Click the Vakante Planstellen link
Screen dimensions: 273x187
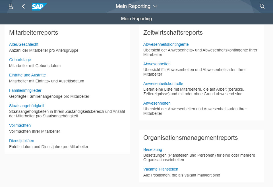tap(161, 169)
